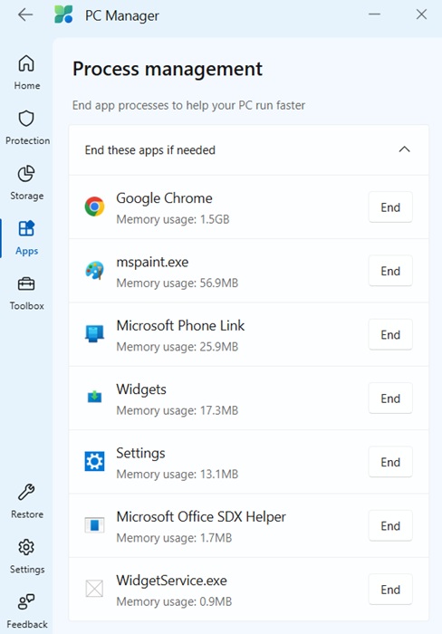End the mspaint.exe process
This screenshot has width=442, height=634.
[x=390, y=271]
